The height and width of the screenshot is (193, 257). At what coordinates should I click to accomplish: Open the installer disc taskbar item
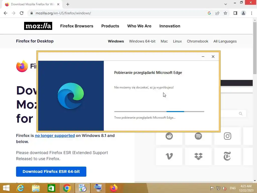pos(82,188)
